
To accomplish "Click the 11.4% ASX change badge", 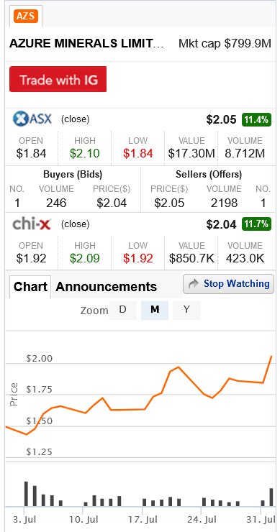I will pos(256,119).
